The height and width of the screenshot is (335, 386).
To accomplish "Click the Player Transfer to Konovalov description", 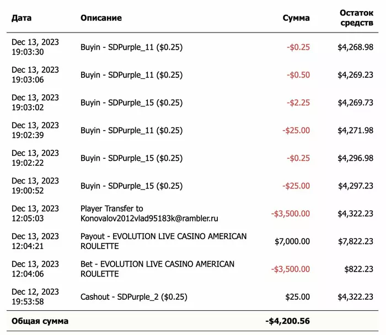I will coord(149,213).
